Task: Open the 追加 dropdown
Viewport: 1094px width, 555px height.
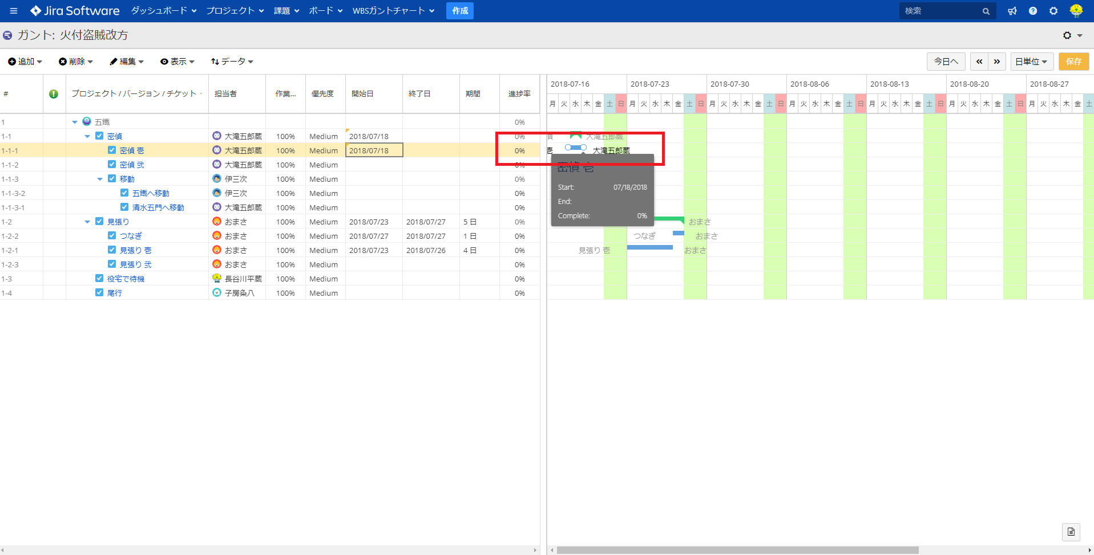Action: point(25,62)
